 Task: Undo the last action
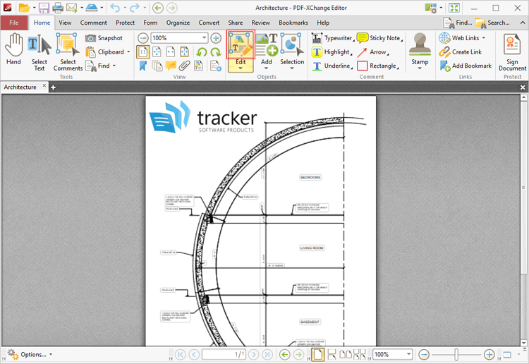point(115,8)
